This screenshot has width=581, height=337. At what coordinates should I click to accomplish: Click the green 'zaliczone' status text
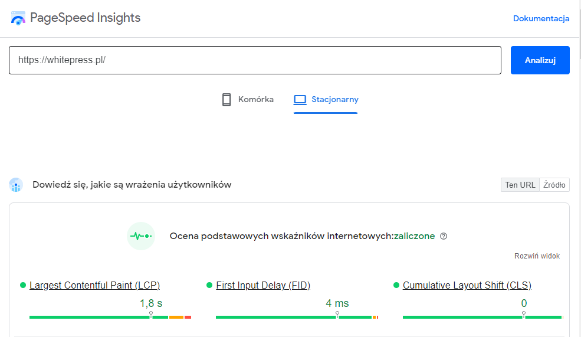414,236
